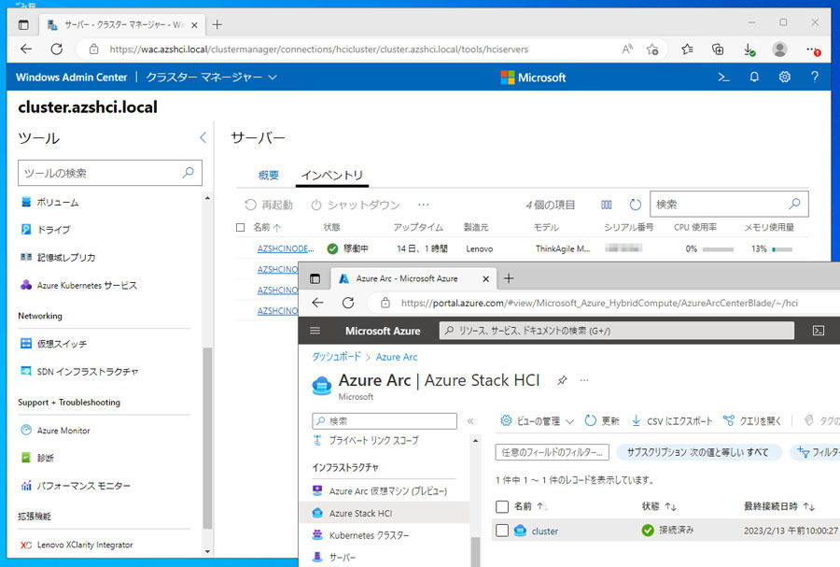Open favorites icon in back Edge window
This screenshot has height=567, width=840.
pyautogui.click(x=687, y=50)
